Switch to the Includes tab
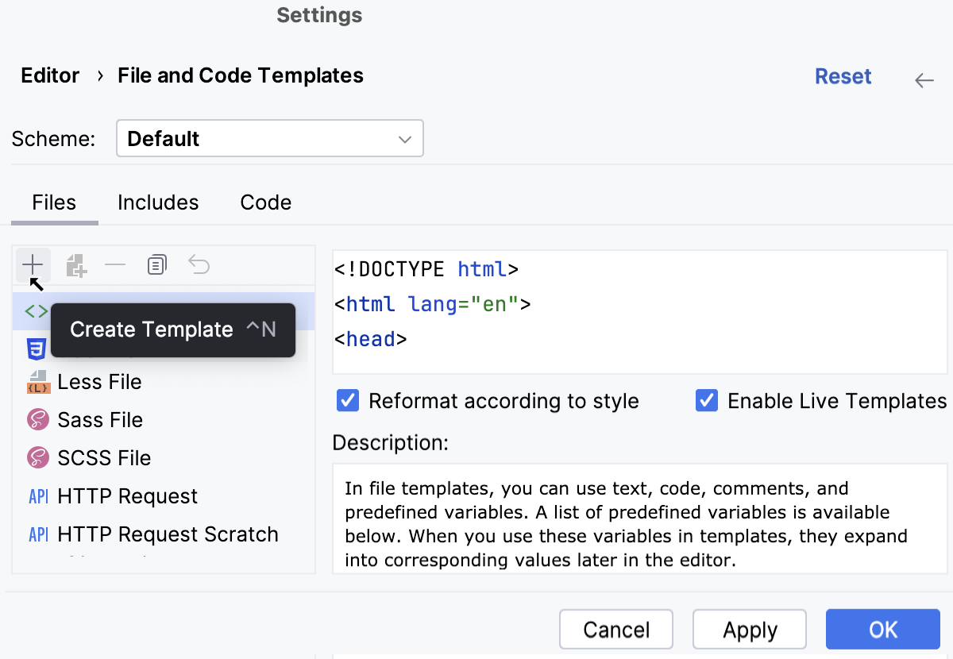Screen dimensions: 953x659 tap(158, 202)
